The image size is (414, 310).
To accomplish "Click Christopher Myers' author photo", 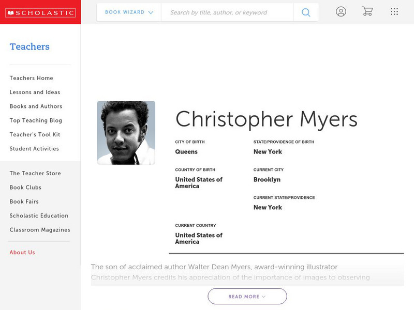I will coord(126,132).
